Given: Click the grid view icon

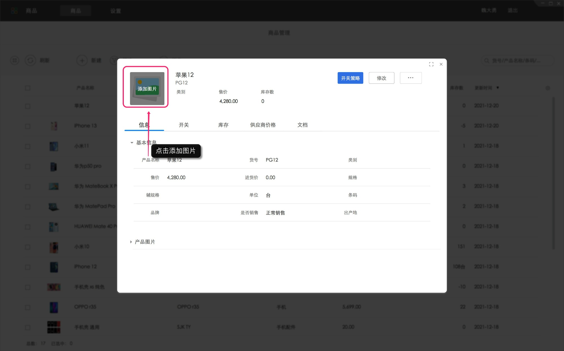Looking at the screenshot, I should point(15,60).
